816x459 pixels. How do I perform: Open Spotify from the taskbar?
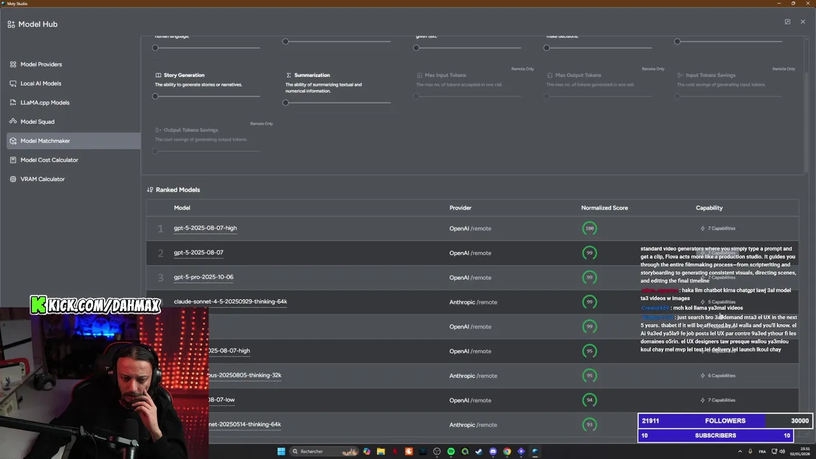coord(451,451)
